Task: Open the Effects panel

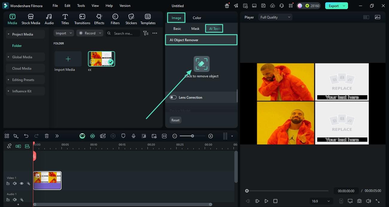Action: coord(99,19)
